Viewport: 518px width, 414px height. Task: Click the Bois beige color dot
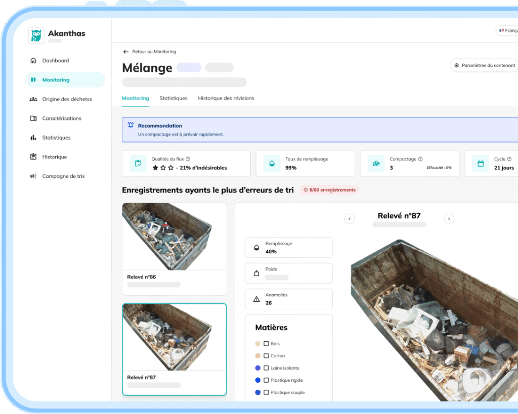click(x=258, y=344)
